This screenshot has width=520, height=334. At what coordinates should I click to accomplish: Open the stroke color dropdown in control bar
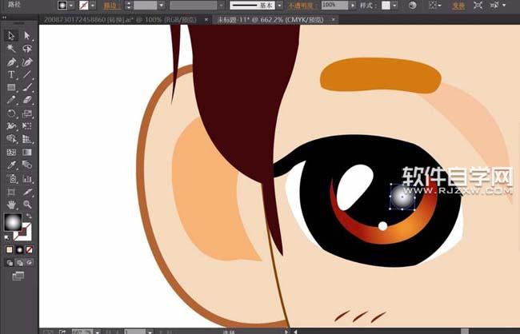pyautogui.click(x=94, y=5)
